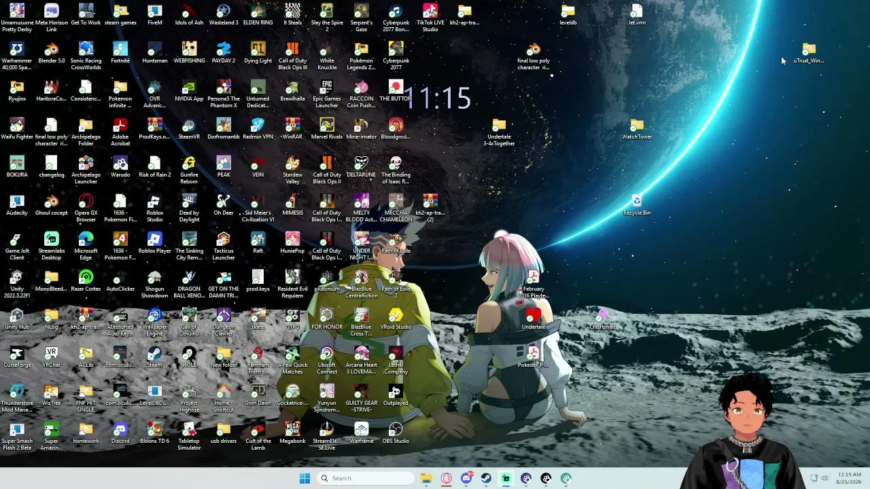
Task: Select the WEBFISHING desktop icon
Action: pyautogui.click(x=189, y=53)
